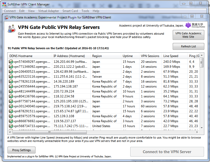Open the Smart Card menu

[70, 11]
